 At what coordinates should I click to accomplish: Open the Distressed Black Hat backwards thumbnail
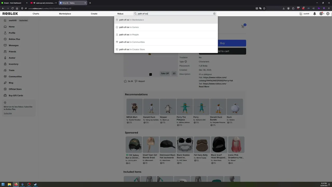pos(168,145)
